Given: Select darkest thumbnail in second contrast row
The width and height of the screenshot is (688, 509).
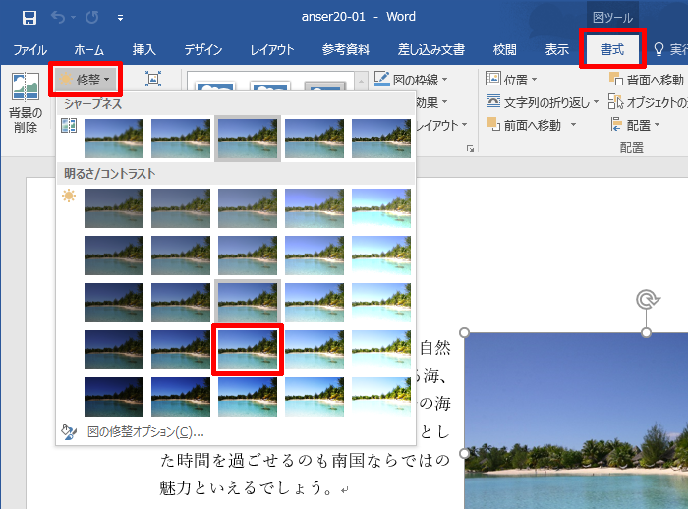Looking at the screenshot, I should [x=114, y=255].
